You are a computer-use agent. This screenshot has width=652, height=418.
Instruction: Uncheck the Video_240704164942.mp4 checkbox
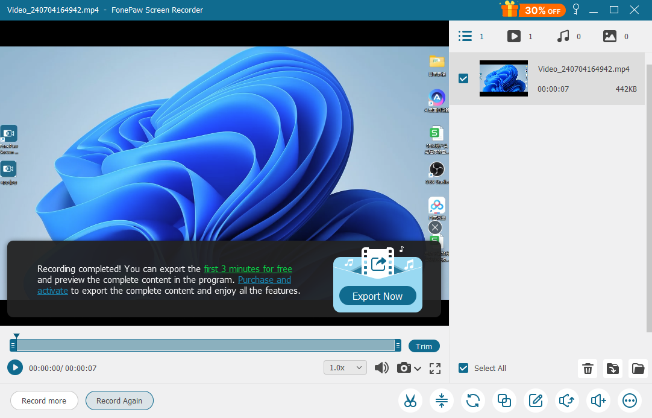pos(463,78)
